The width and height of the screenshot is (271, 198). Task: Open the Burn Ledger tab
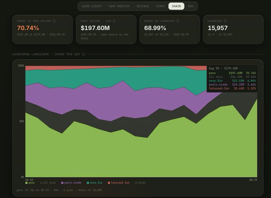92,6
